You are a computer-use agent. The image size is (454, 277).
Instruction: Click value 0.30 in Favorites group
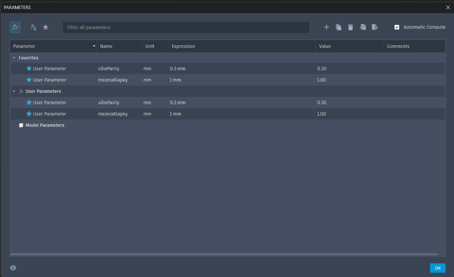(322, 69)
